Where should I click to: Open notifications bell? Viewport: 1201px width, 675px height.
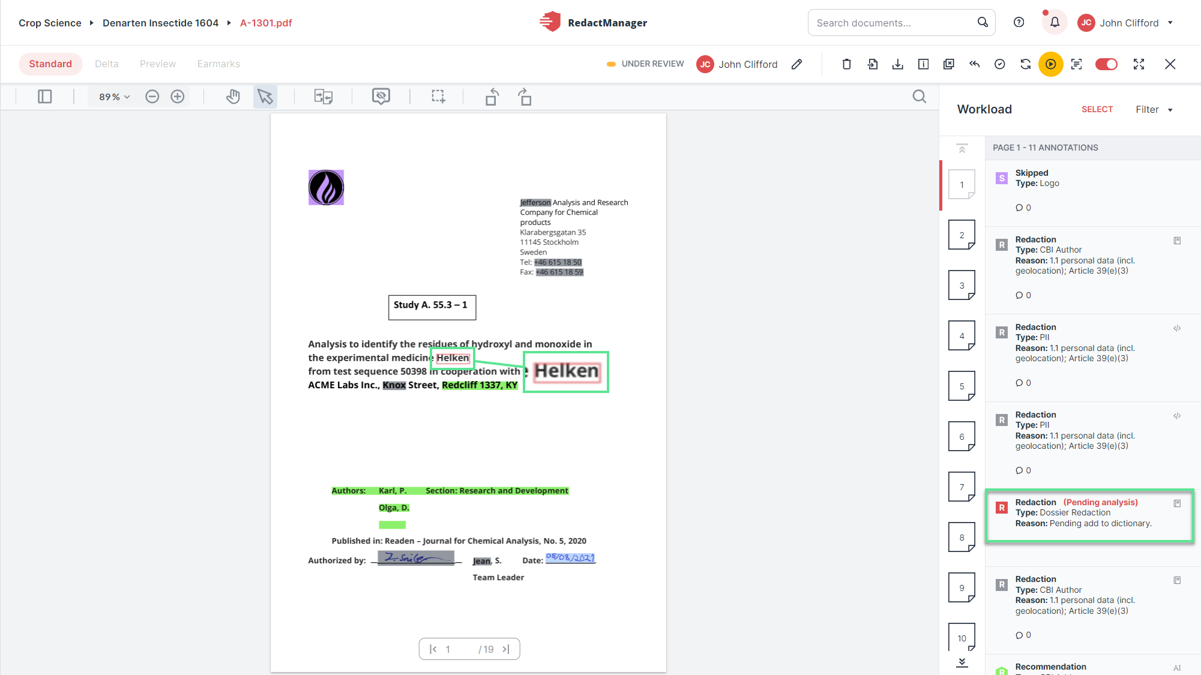[x=1055, y=22]
